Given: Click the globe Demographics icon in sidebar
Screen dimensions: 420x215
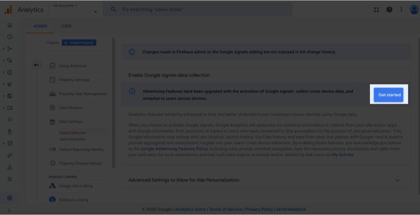Looking at the screenshot, I should 10,96.
